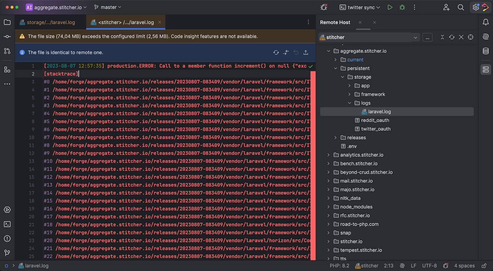Open the Remote Host tool window icon

click(486, 70)
